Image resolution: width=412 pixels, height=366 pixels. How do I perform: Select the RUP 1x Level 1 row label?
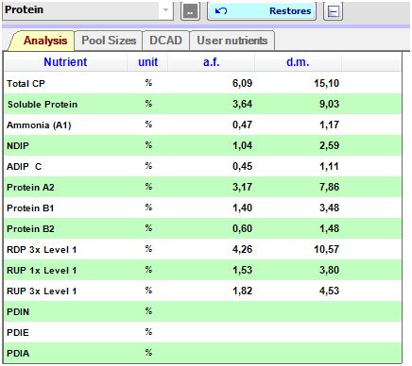pos(42,271)
